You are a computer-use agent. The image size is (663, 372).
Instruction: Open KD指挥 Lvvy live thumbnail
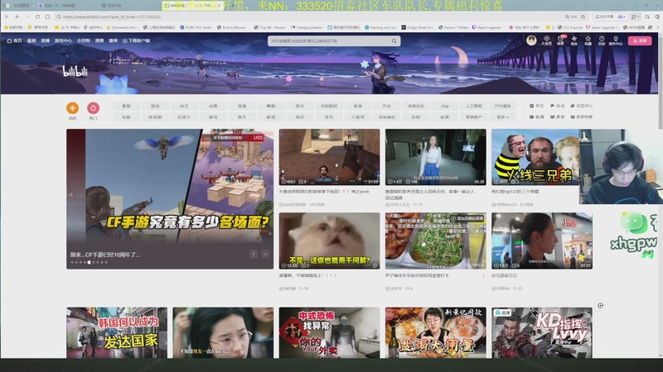pos(542,333)
